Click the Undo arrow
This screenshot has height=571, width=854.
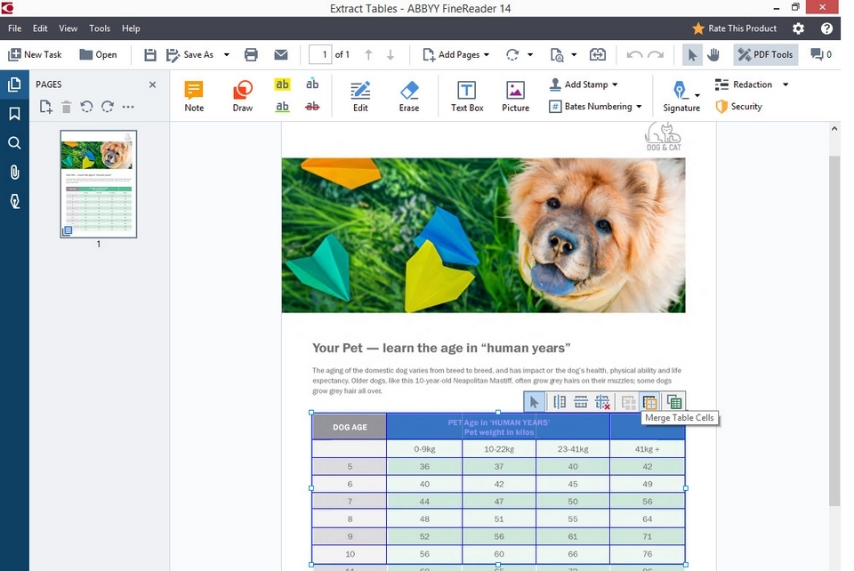tap(634, 54)
